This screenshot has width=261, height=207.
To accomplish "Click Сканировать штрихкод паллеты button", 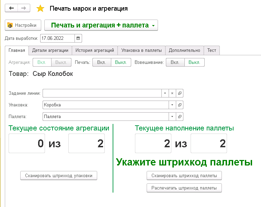I will pos(184,175).
